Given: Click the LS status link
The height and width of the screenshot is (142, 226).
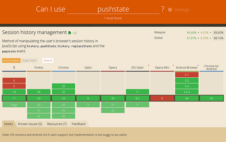Looking at the screenshot, I should coord(75,33).
